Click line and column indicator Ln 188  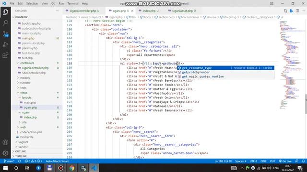223,161
